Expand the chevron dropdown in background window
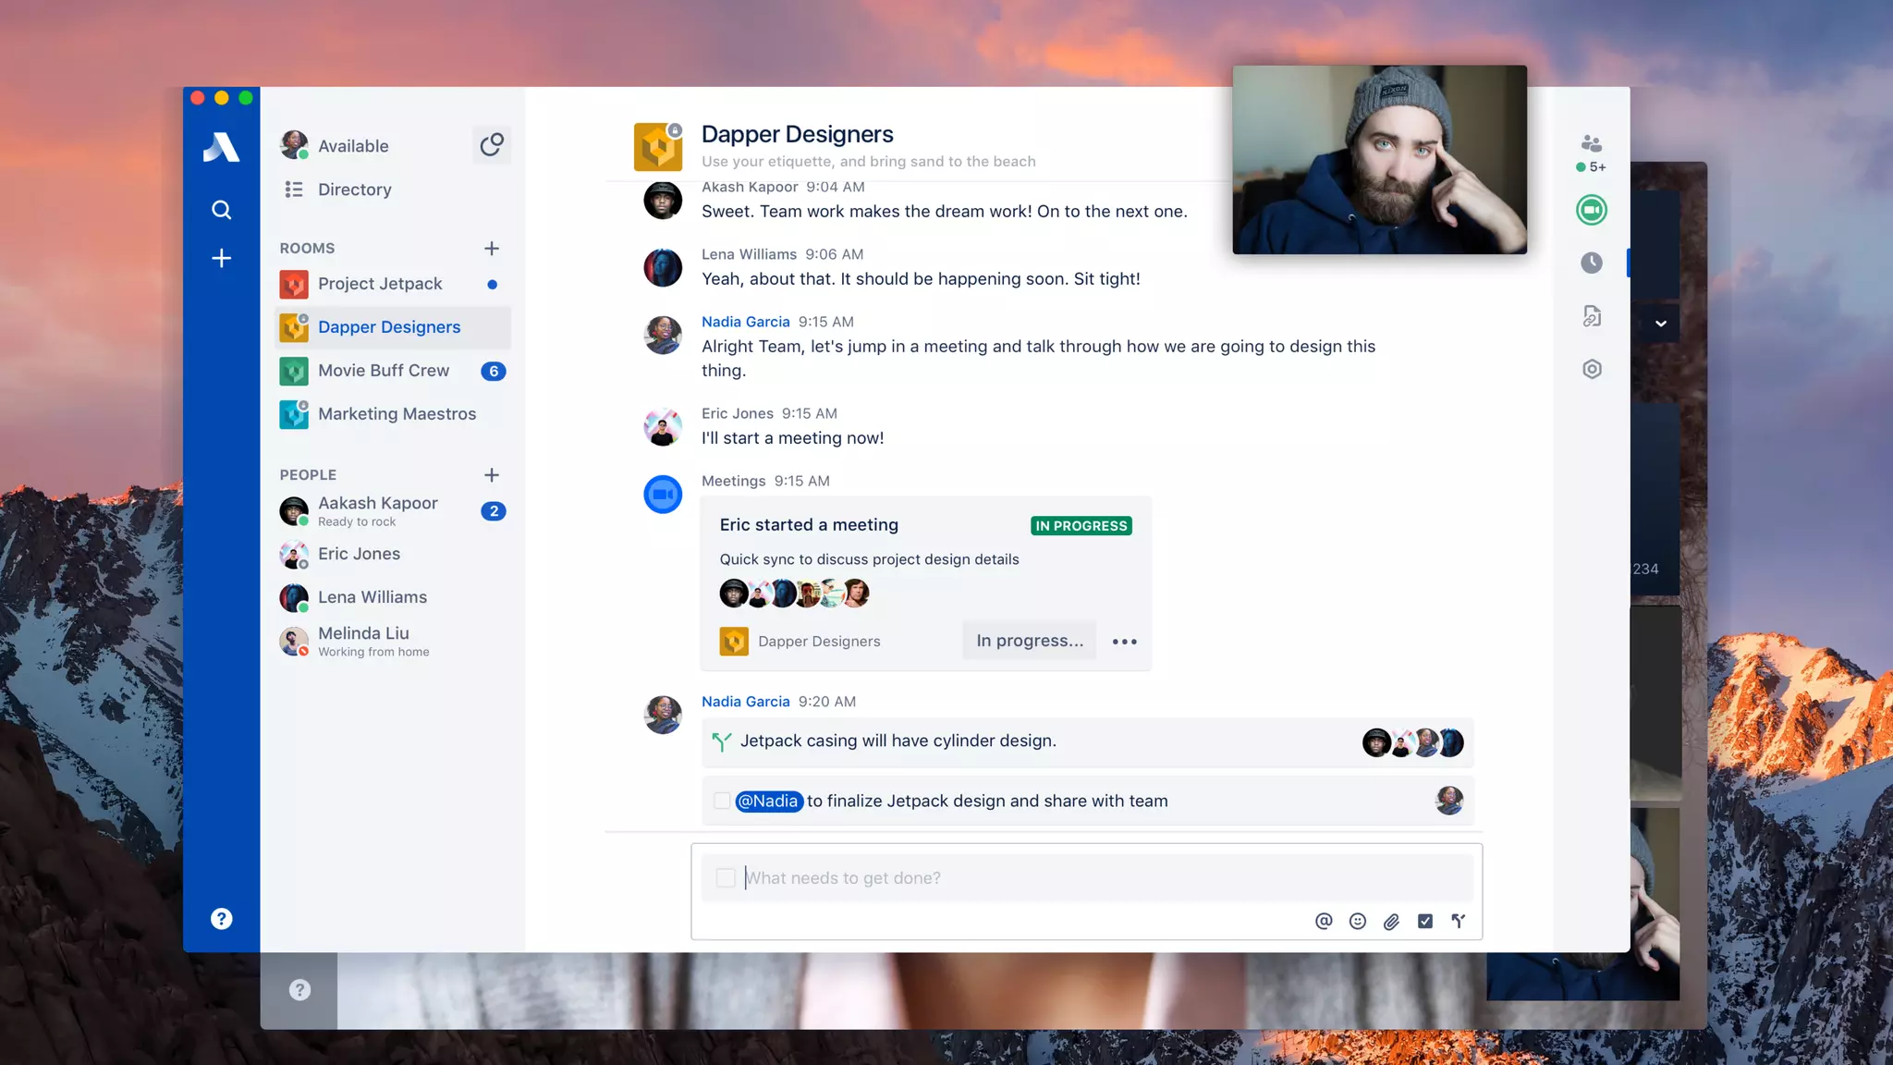The height and width of the screenshot is (1065, 1893). click(x=1661, y=324)
